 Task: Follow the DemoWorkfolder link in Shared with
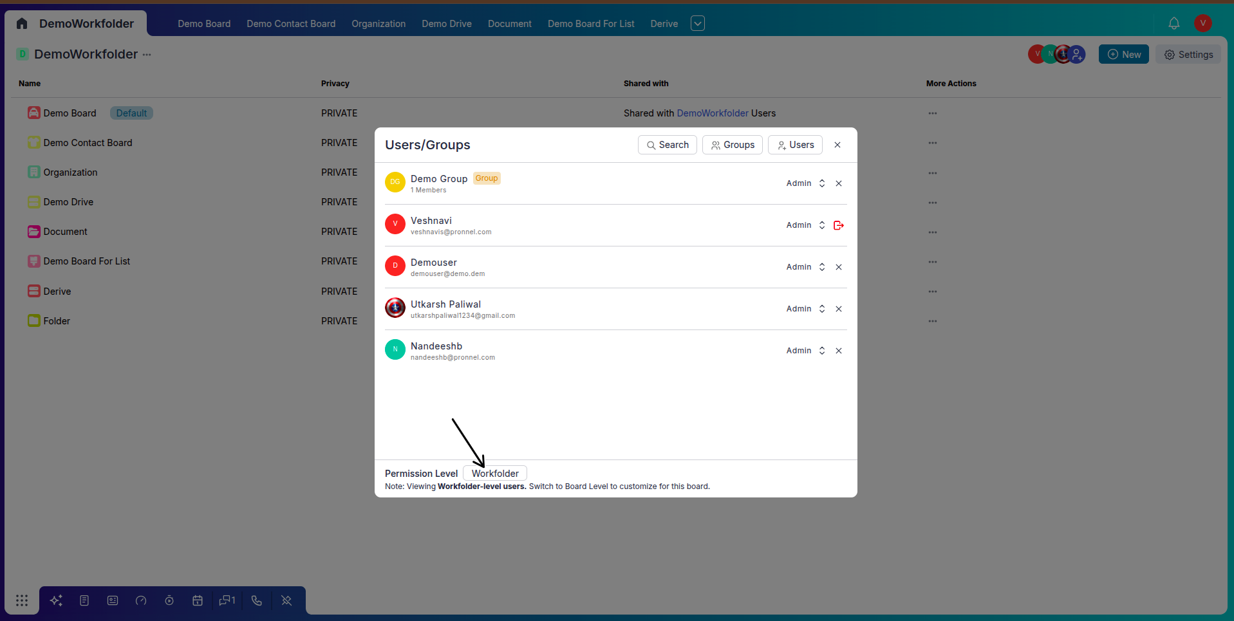(x=713, y=113)
